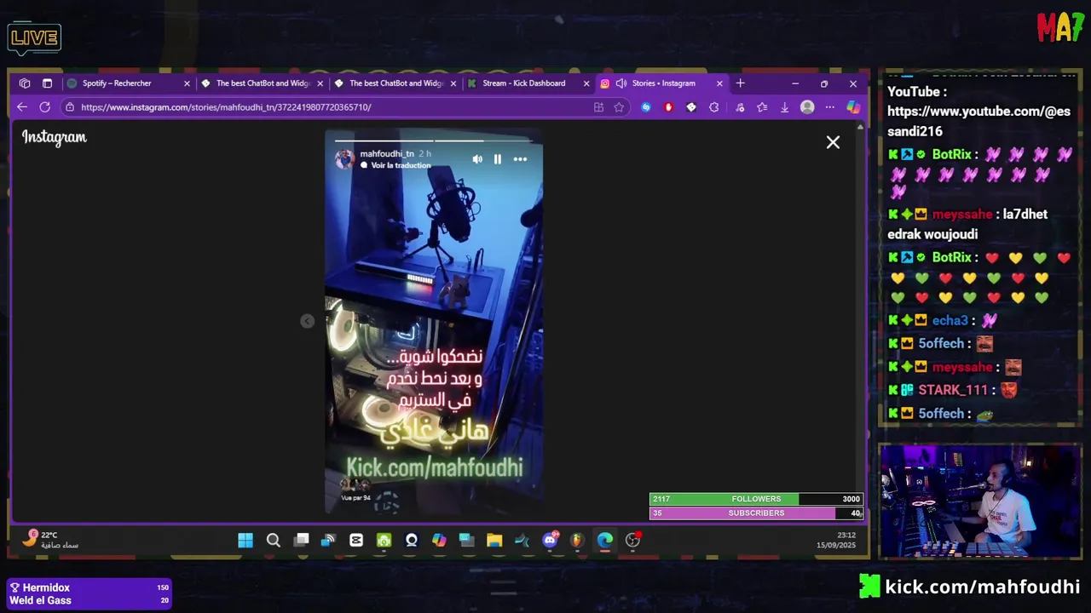Open the browser profile avatar

(x=807, y=107)
